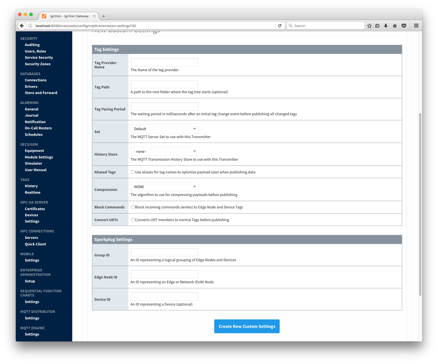Viewport: 438px width, 364px height.
Task: Show site information icon in address bar
Action: click(30, 26)
